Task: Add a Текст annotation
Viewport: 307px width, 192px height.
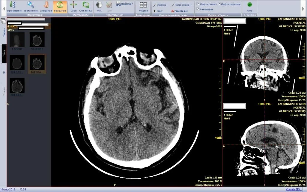Action: click(158, 11)
